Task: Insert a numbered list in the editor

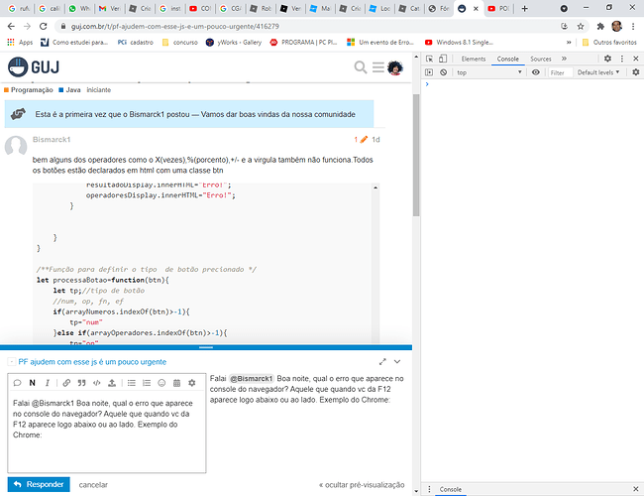Action: pyautogui.click(x=147, y=383)
